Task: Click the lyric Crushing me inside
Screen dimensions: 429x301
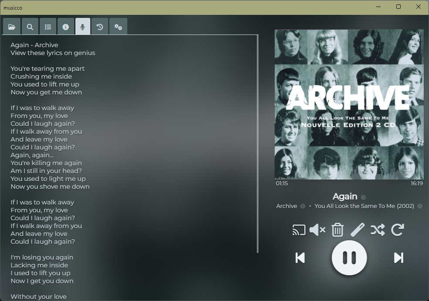Action: coord(41,76)
